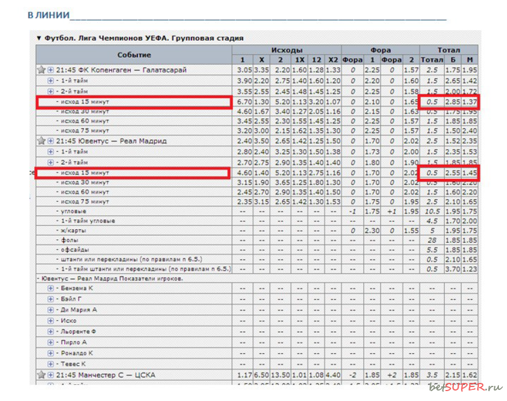Viewport: 507px width, 401px height.
Task: Open the Манчестер С — ЦСКА event name
Action: 105,375
